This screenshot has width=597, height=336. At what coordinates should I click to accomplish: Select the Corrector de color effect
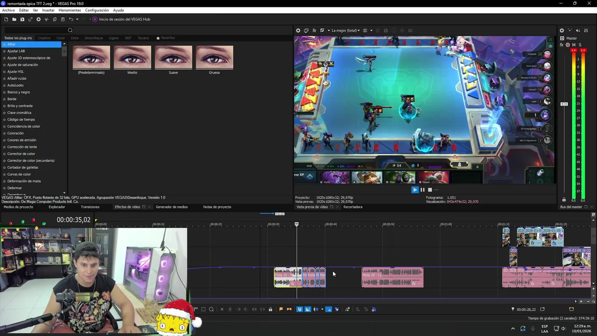point(21,154)
